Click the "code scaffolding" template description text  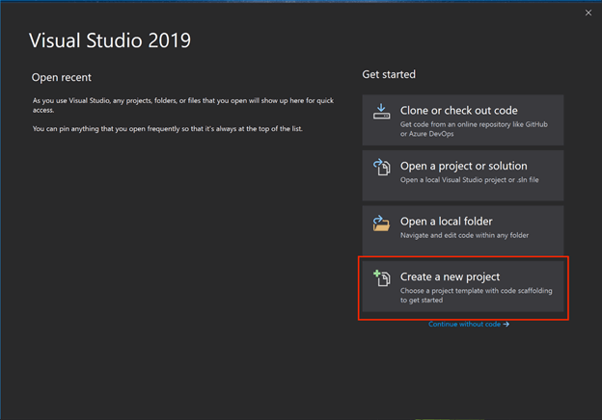pos(476,295)
